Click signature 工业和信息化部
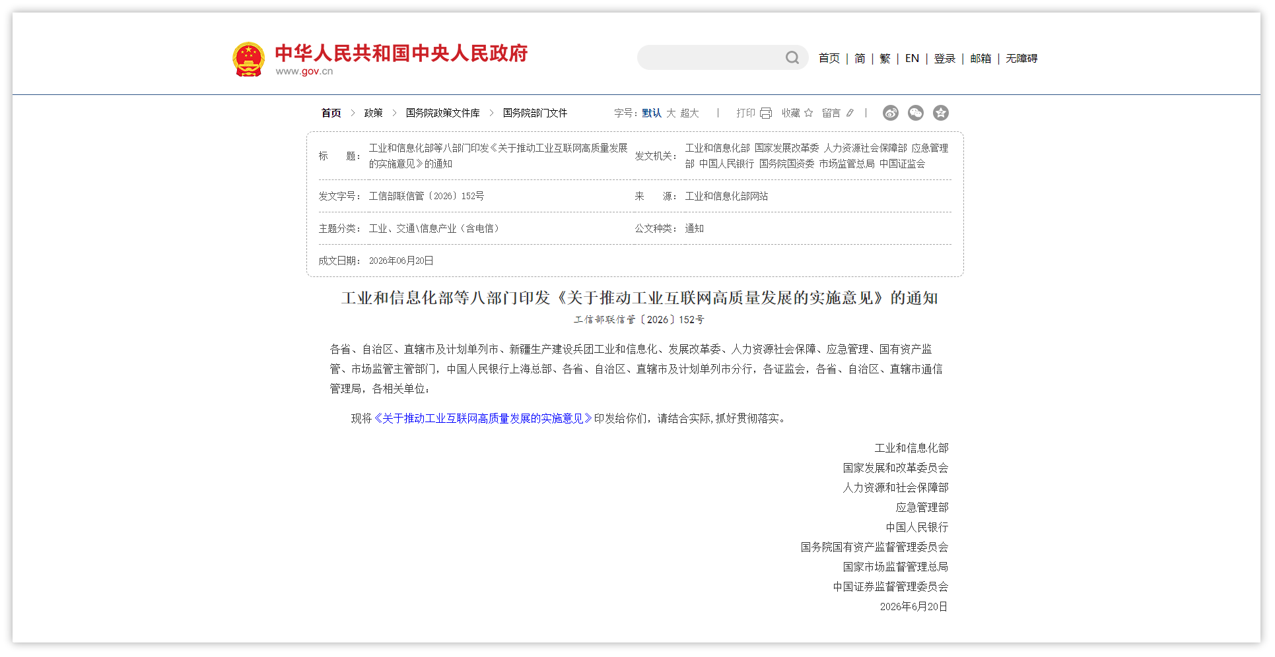 click(911, 448)
